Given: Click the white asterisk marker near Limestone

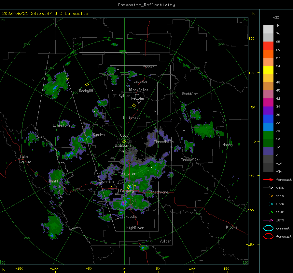Looking at the screenshot, I should [62, 122].
